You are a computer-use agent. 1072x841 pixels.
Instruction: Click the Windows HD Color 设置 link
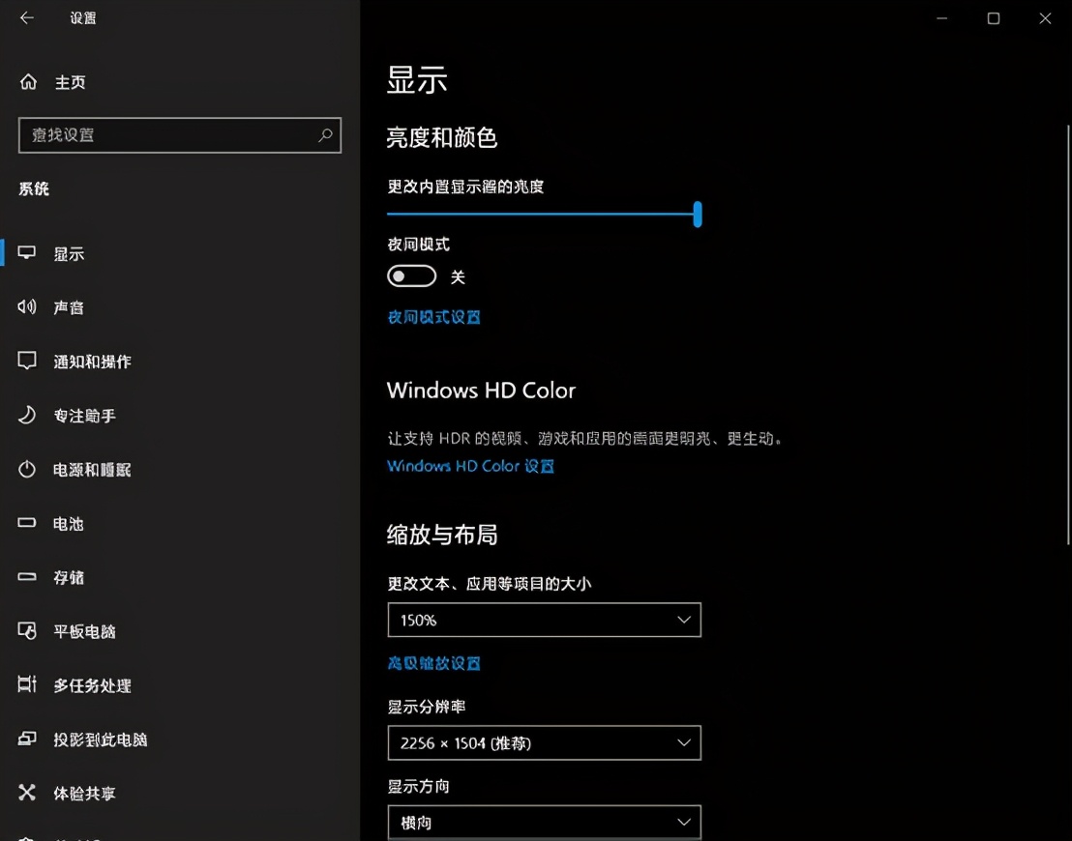(471, 466)
